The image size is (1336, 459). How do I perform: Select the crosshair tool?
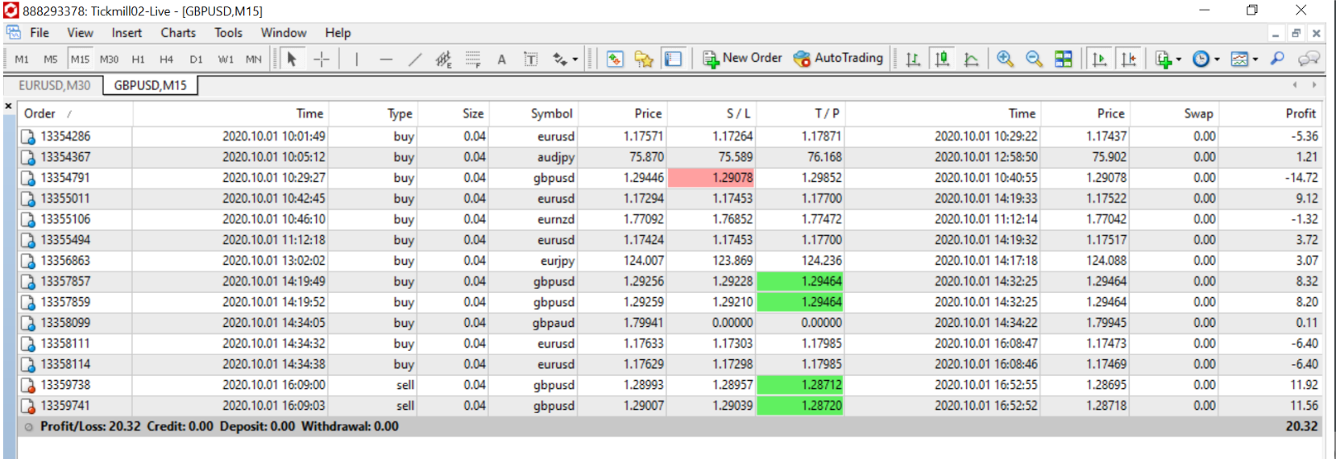(x=321, y=59)
